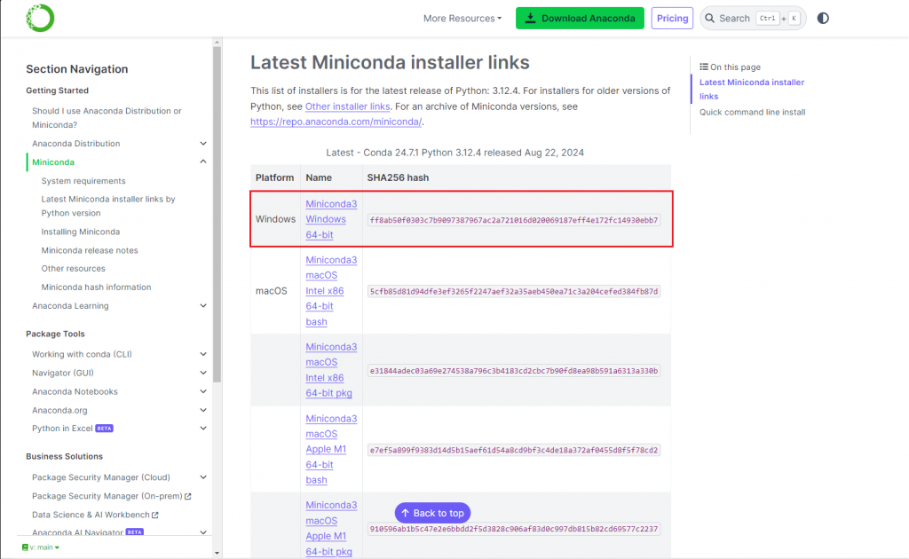
Task: Open Package Security Manager (On-prem) external link
Action: (111, 496)
